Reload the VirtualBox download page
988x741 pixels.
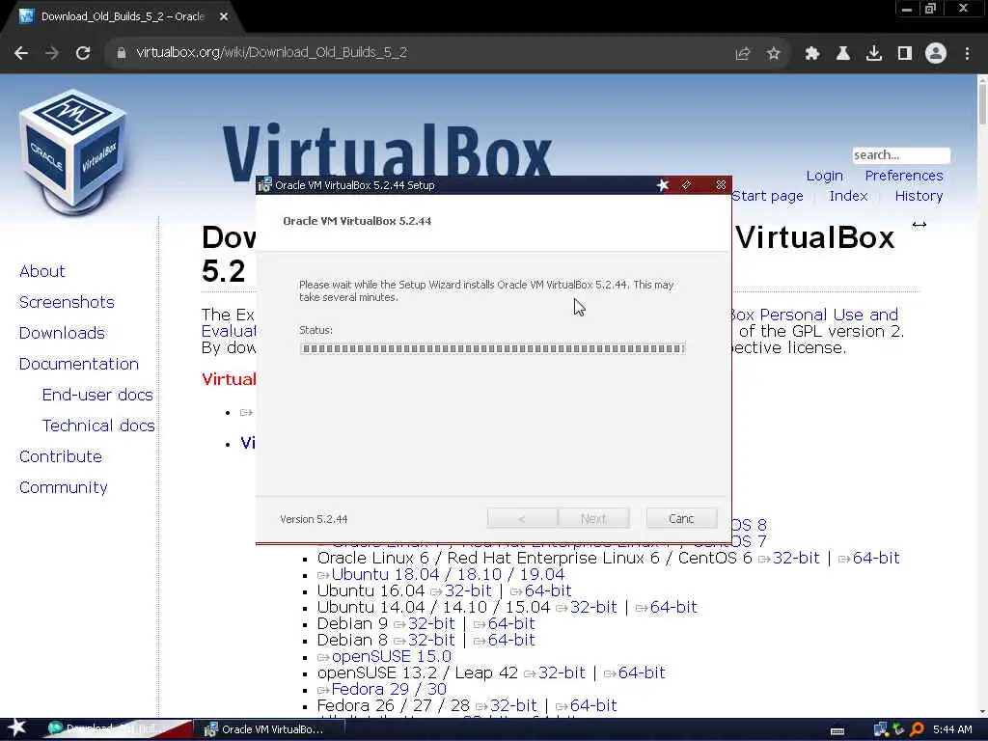point(83,54)
